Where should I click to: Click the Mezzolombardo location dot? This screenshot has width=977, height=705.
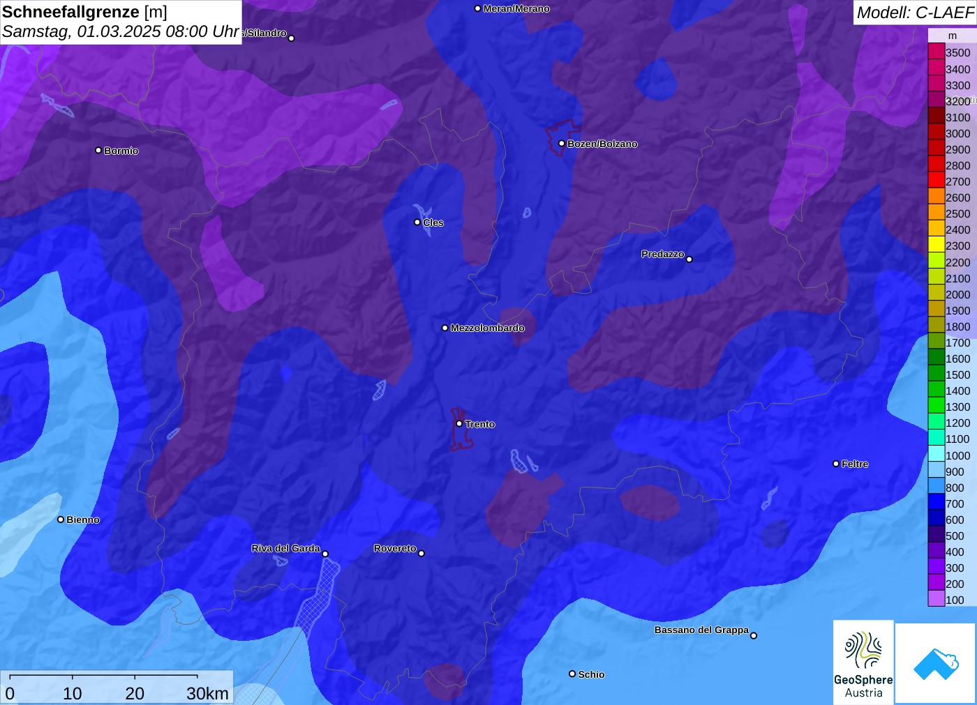pos(445,328)
